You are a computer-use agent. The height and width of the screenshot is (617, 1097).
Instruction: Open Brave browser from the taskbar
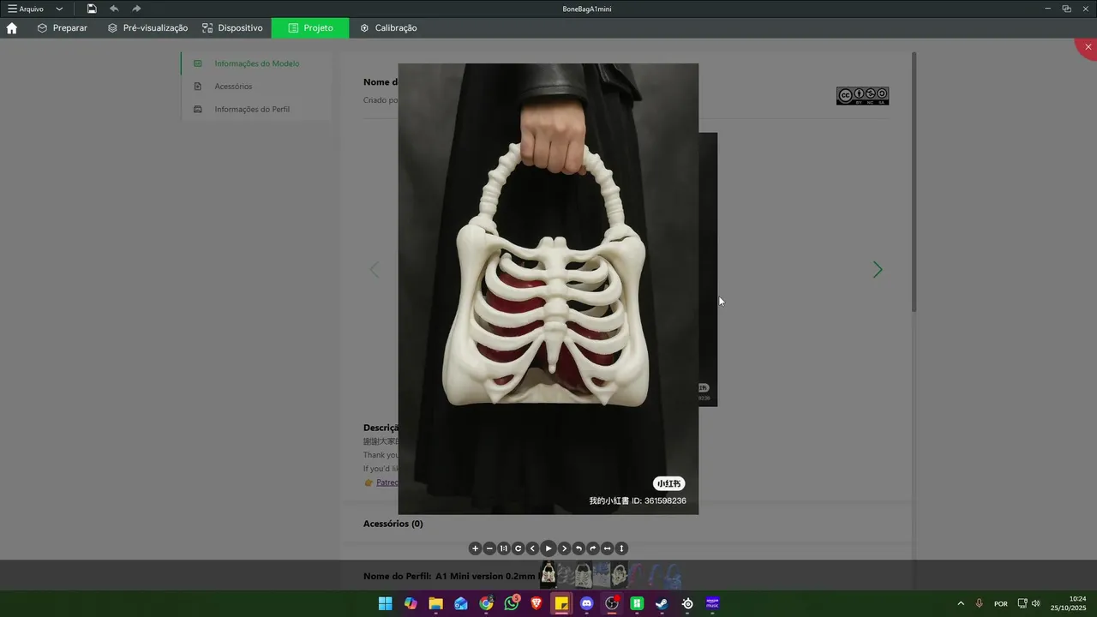click(537, 603)
